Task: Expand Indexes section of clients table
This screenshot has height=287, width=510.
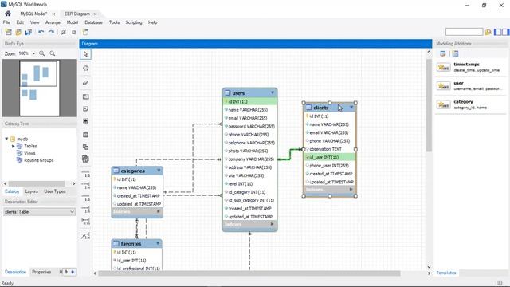Action: (x=351, y=189)
